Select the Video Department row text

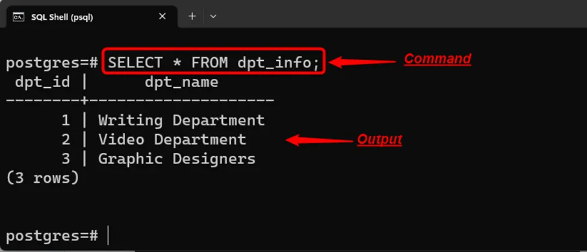click(x=172, y=140)
